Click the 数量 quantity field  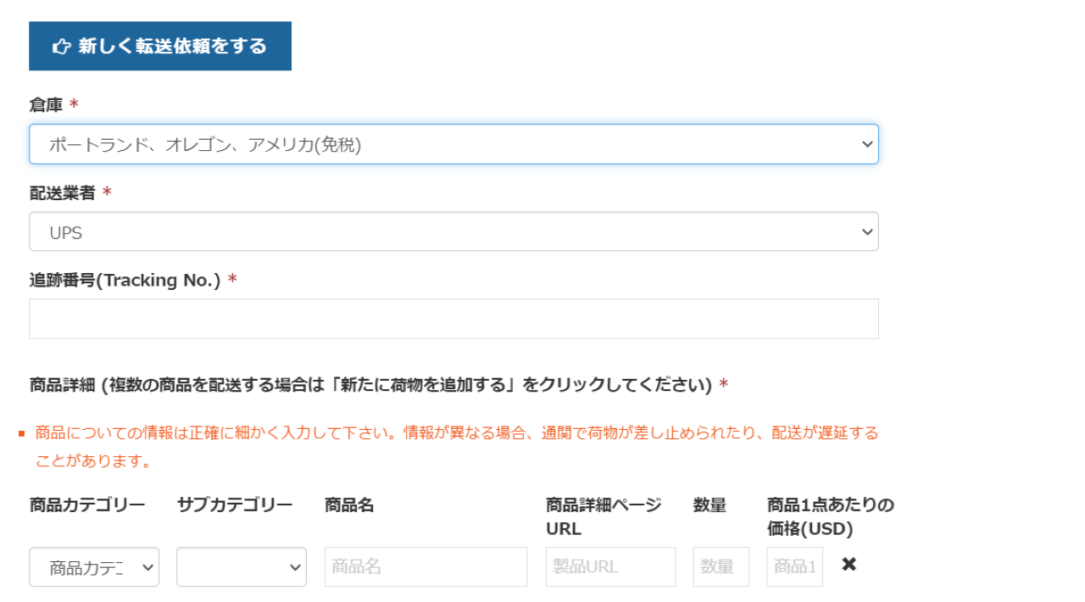pos(721,566)
